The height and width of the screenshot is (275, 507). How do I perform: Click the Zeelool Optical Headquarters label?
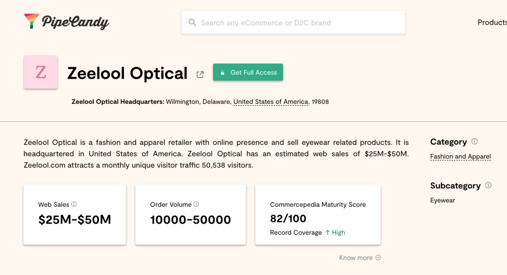(x=118, y=102)
